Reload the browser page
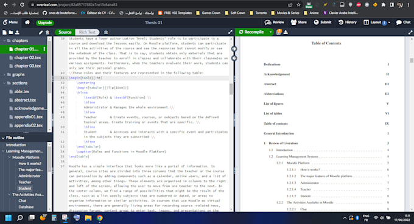 pyautogui.click(x=22, y=4)
